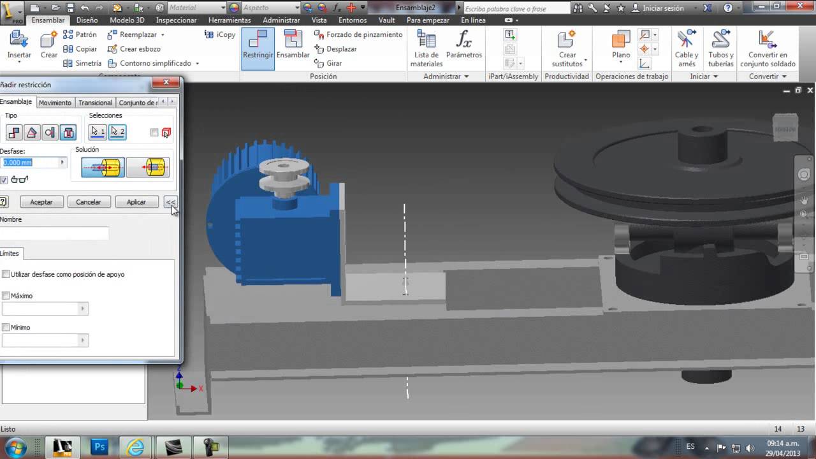Click the Aceptar button
This screenshot has height=459, width=816.
[41, 202]
